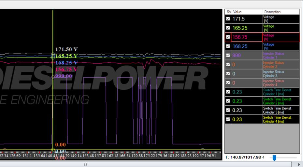This screenshot has width=303, height=167.
Task: Toggle Injector Status Cylinder 4 checkbox
Action: [228, 83]
